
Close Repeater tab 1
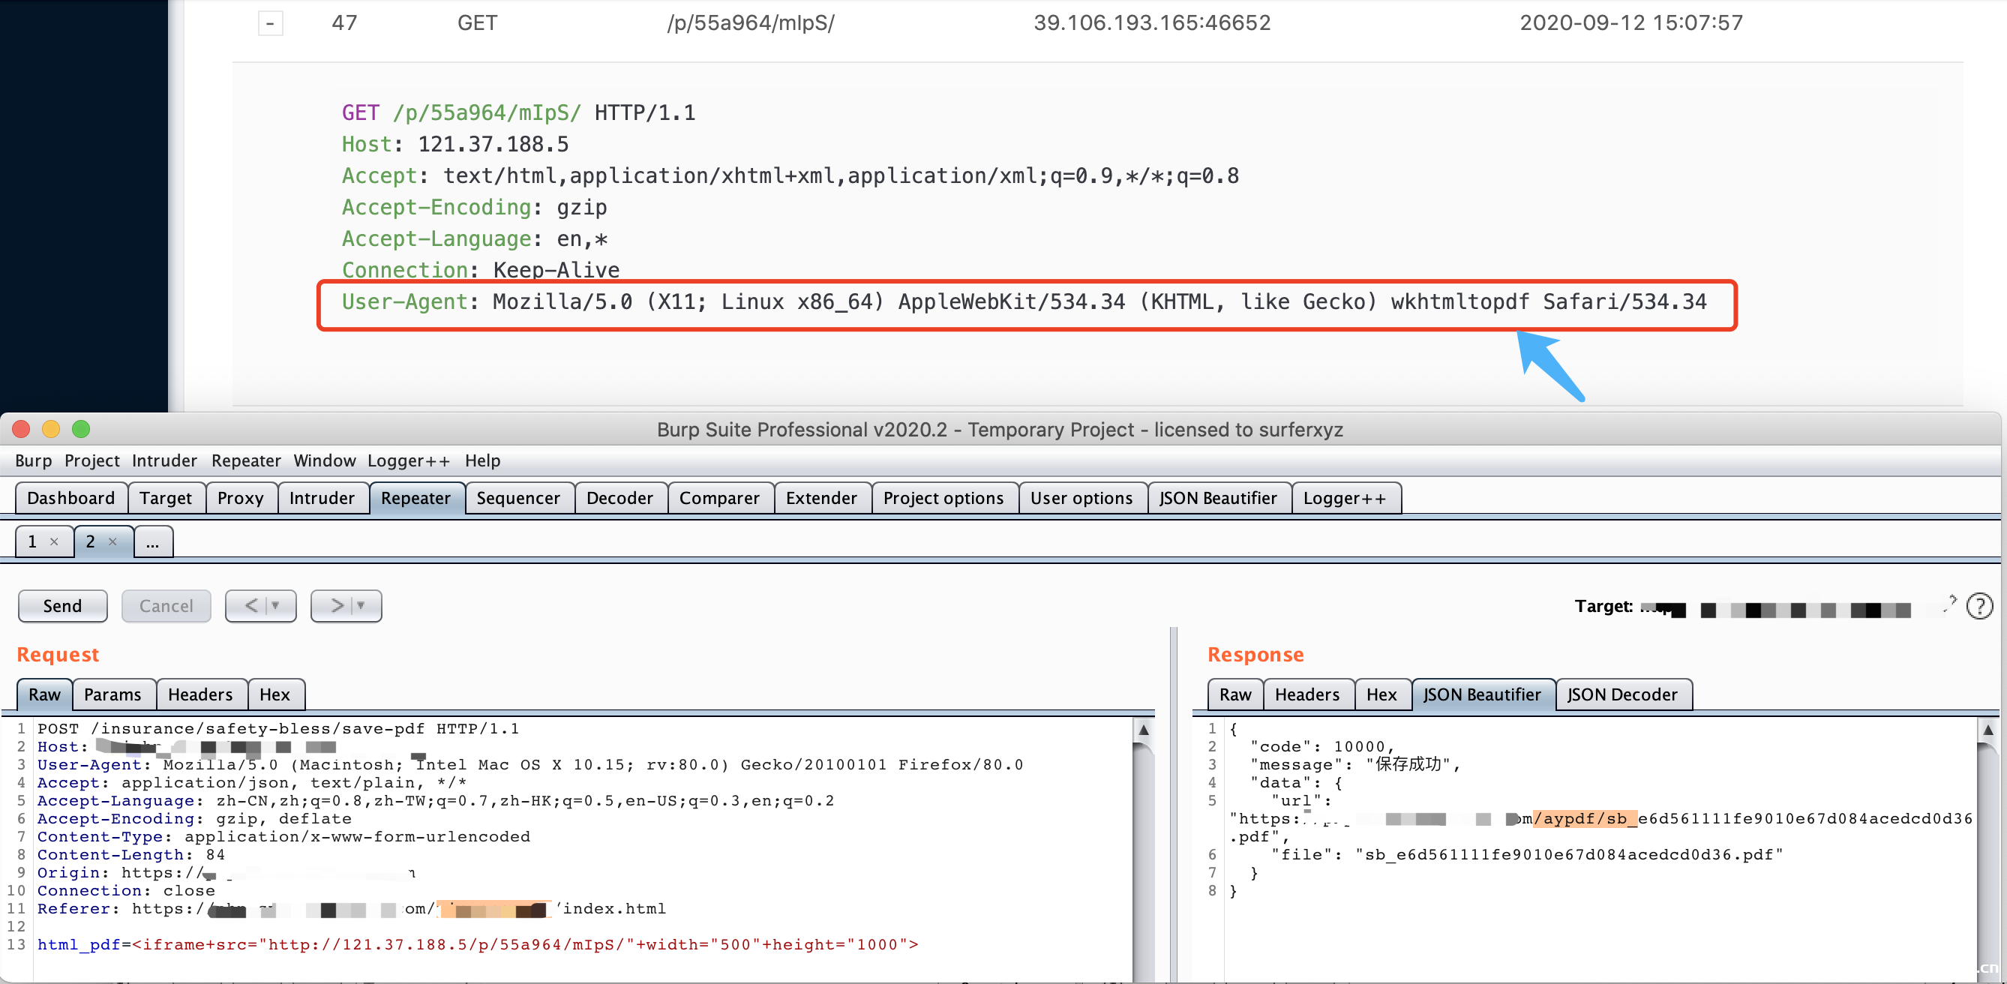[54, 541]
